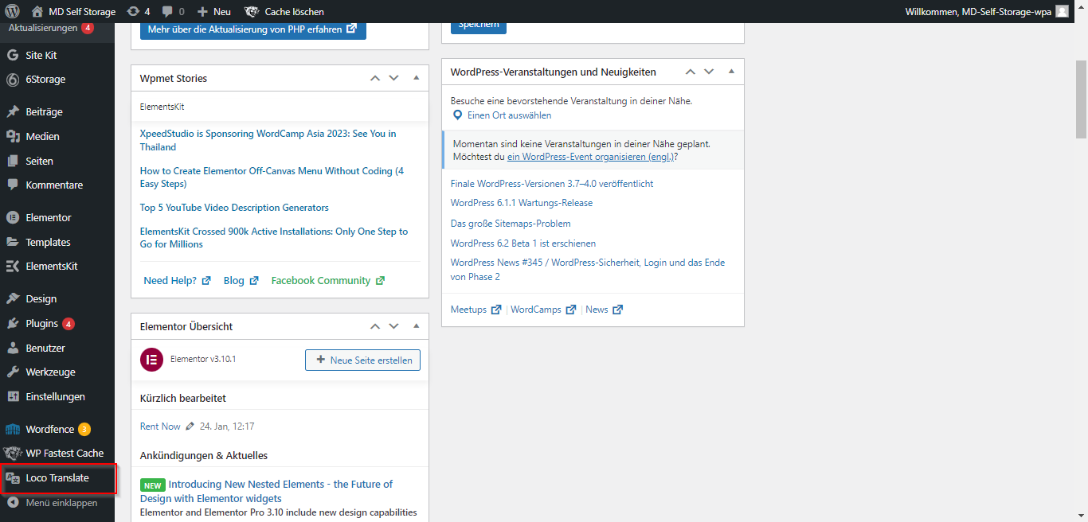Image resolution: width=1088 pixels, height=522 pixels.
Task: Click the WordCamps link
Action: [x=543, y=310]
